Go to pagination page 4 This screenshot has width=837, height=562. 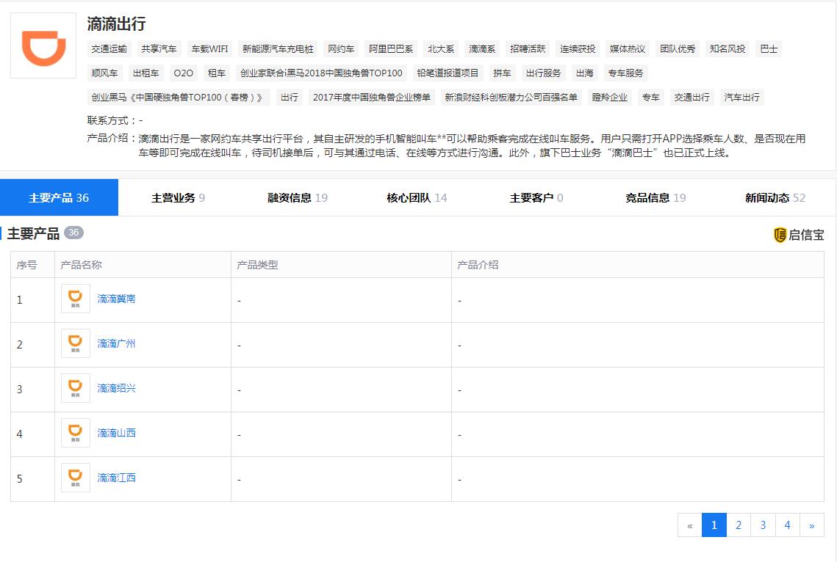787,525
